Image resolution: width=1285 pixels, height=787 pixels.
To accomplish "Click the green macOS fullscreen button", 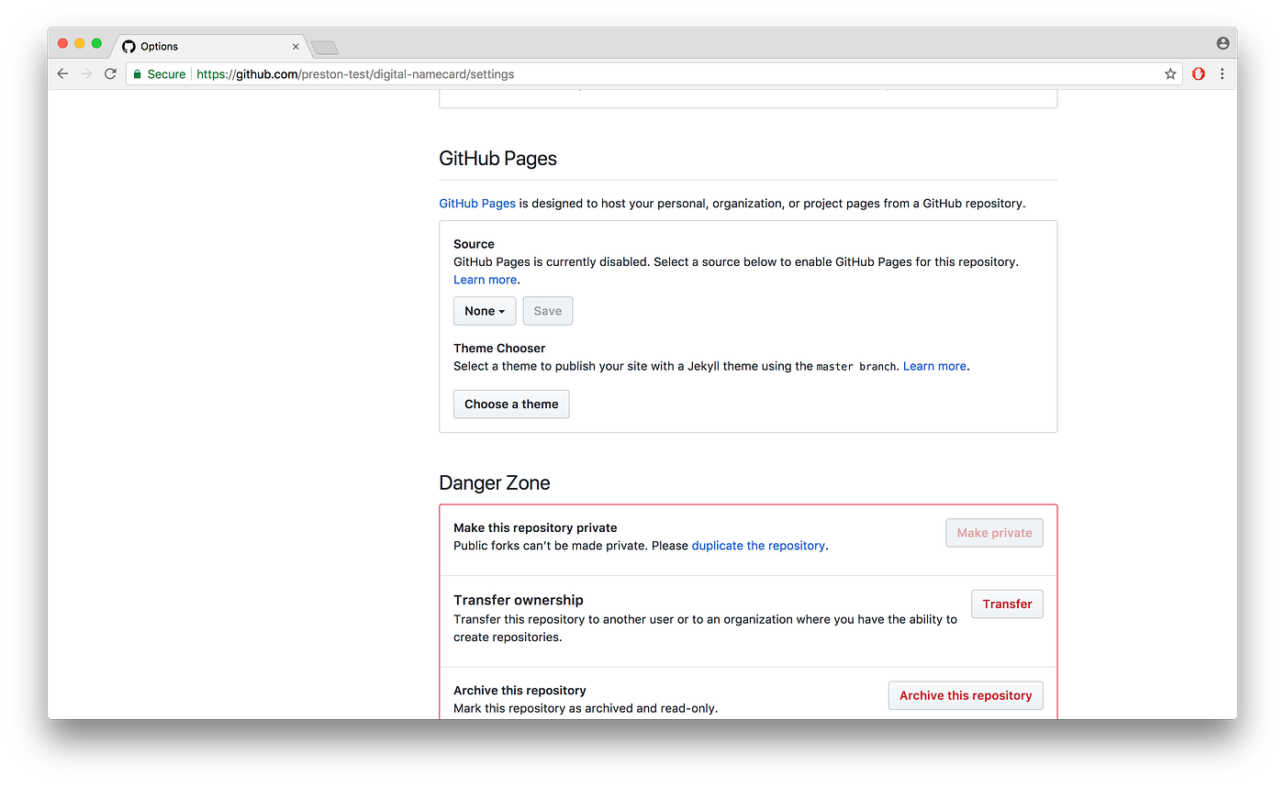I will click(x=96, y=43).
